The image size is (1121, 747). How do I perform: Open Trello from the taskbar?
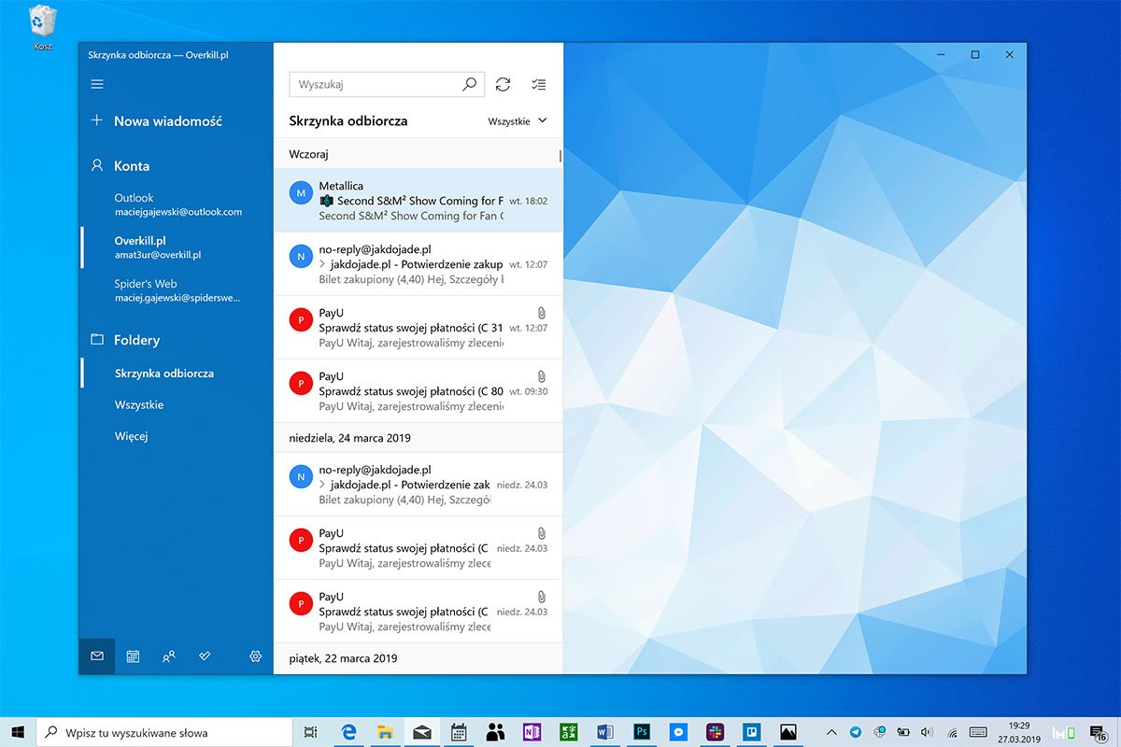click(x=751, y=732)
